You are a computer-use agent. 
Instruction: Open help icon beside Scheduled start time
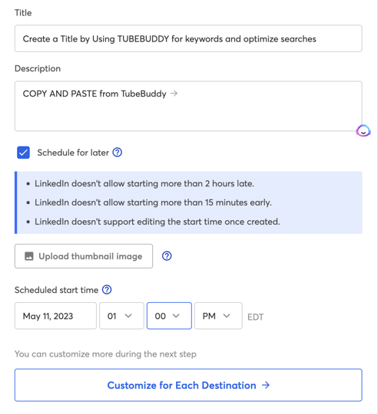coord(107,290)
